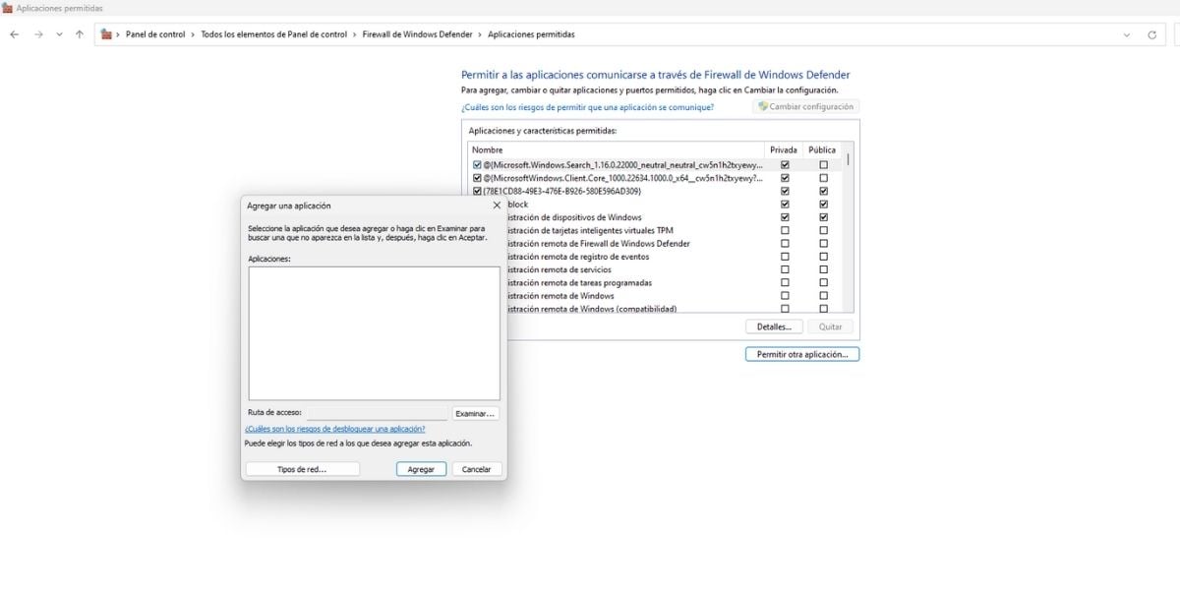Open recent locations chevron beside forward arrow
This screenshot has height=590, width=1180.
[59, 34]
